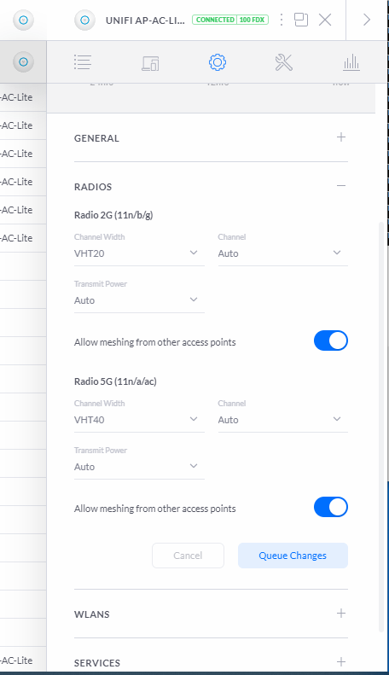
Task: Open Radio 2G Channel Width dropdown VHT20
Action: pos(139,253)
